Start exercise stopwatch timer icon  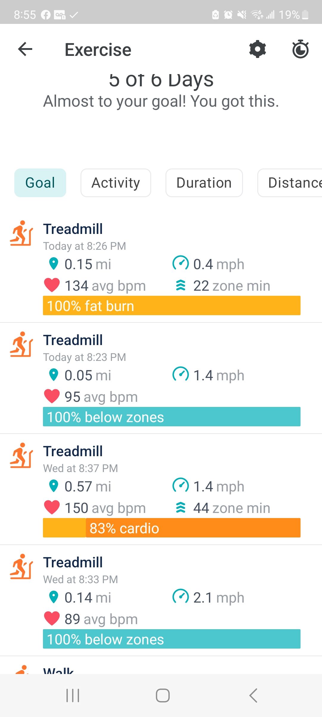point(300,49)
